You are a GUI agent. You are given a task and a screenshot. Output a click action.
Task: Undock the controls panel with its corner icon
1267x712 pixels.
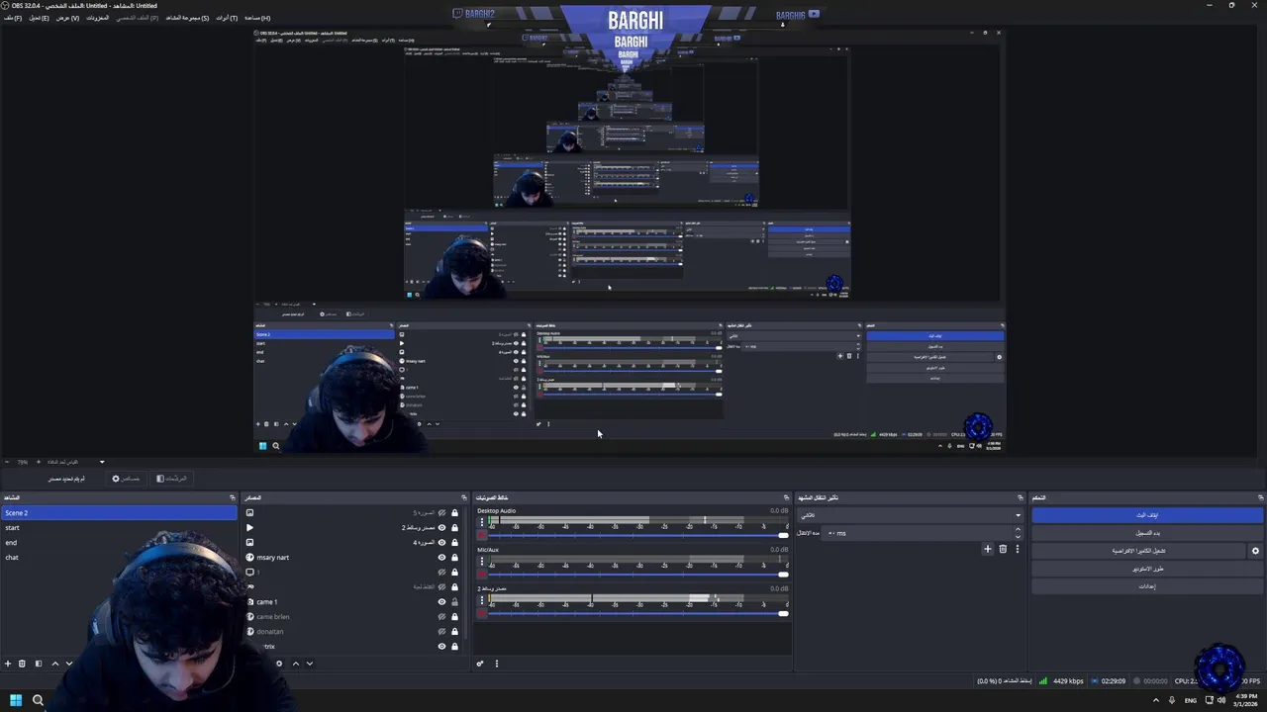[x=1260, y=497]
